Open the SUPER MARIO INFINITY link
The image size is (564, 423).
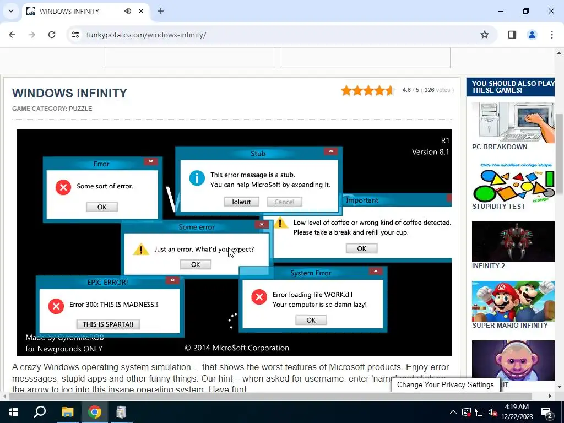point(510,325)
